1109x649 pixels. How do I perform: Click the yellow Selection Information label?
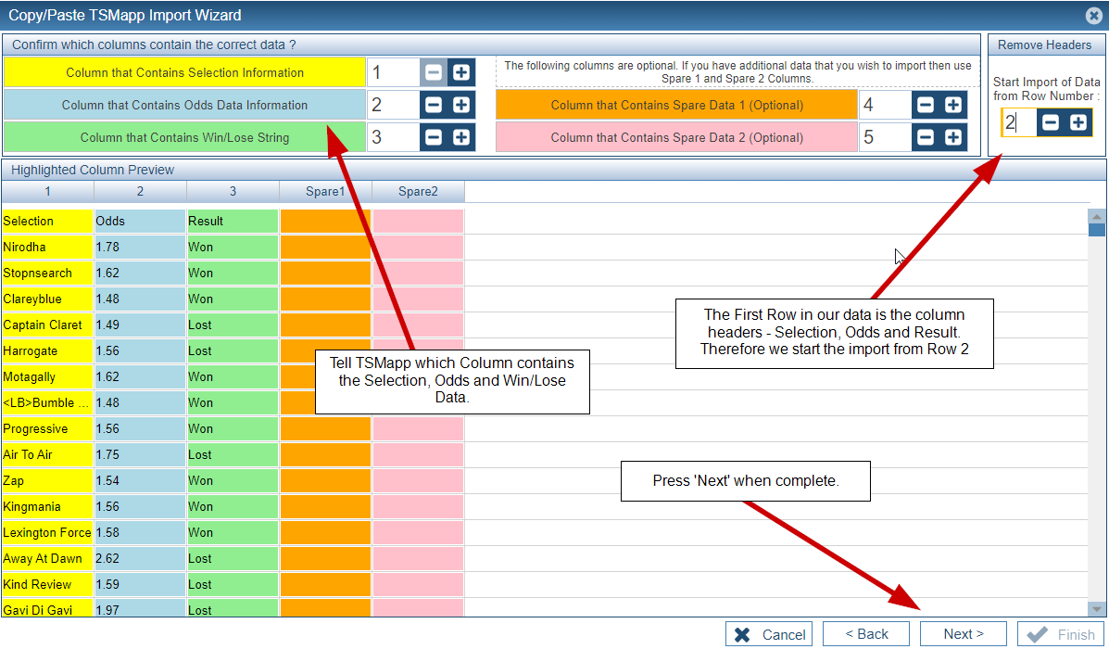[x=184, y=72]
